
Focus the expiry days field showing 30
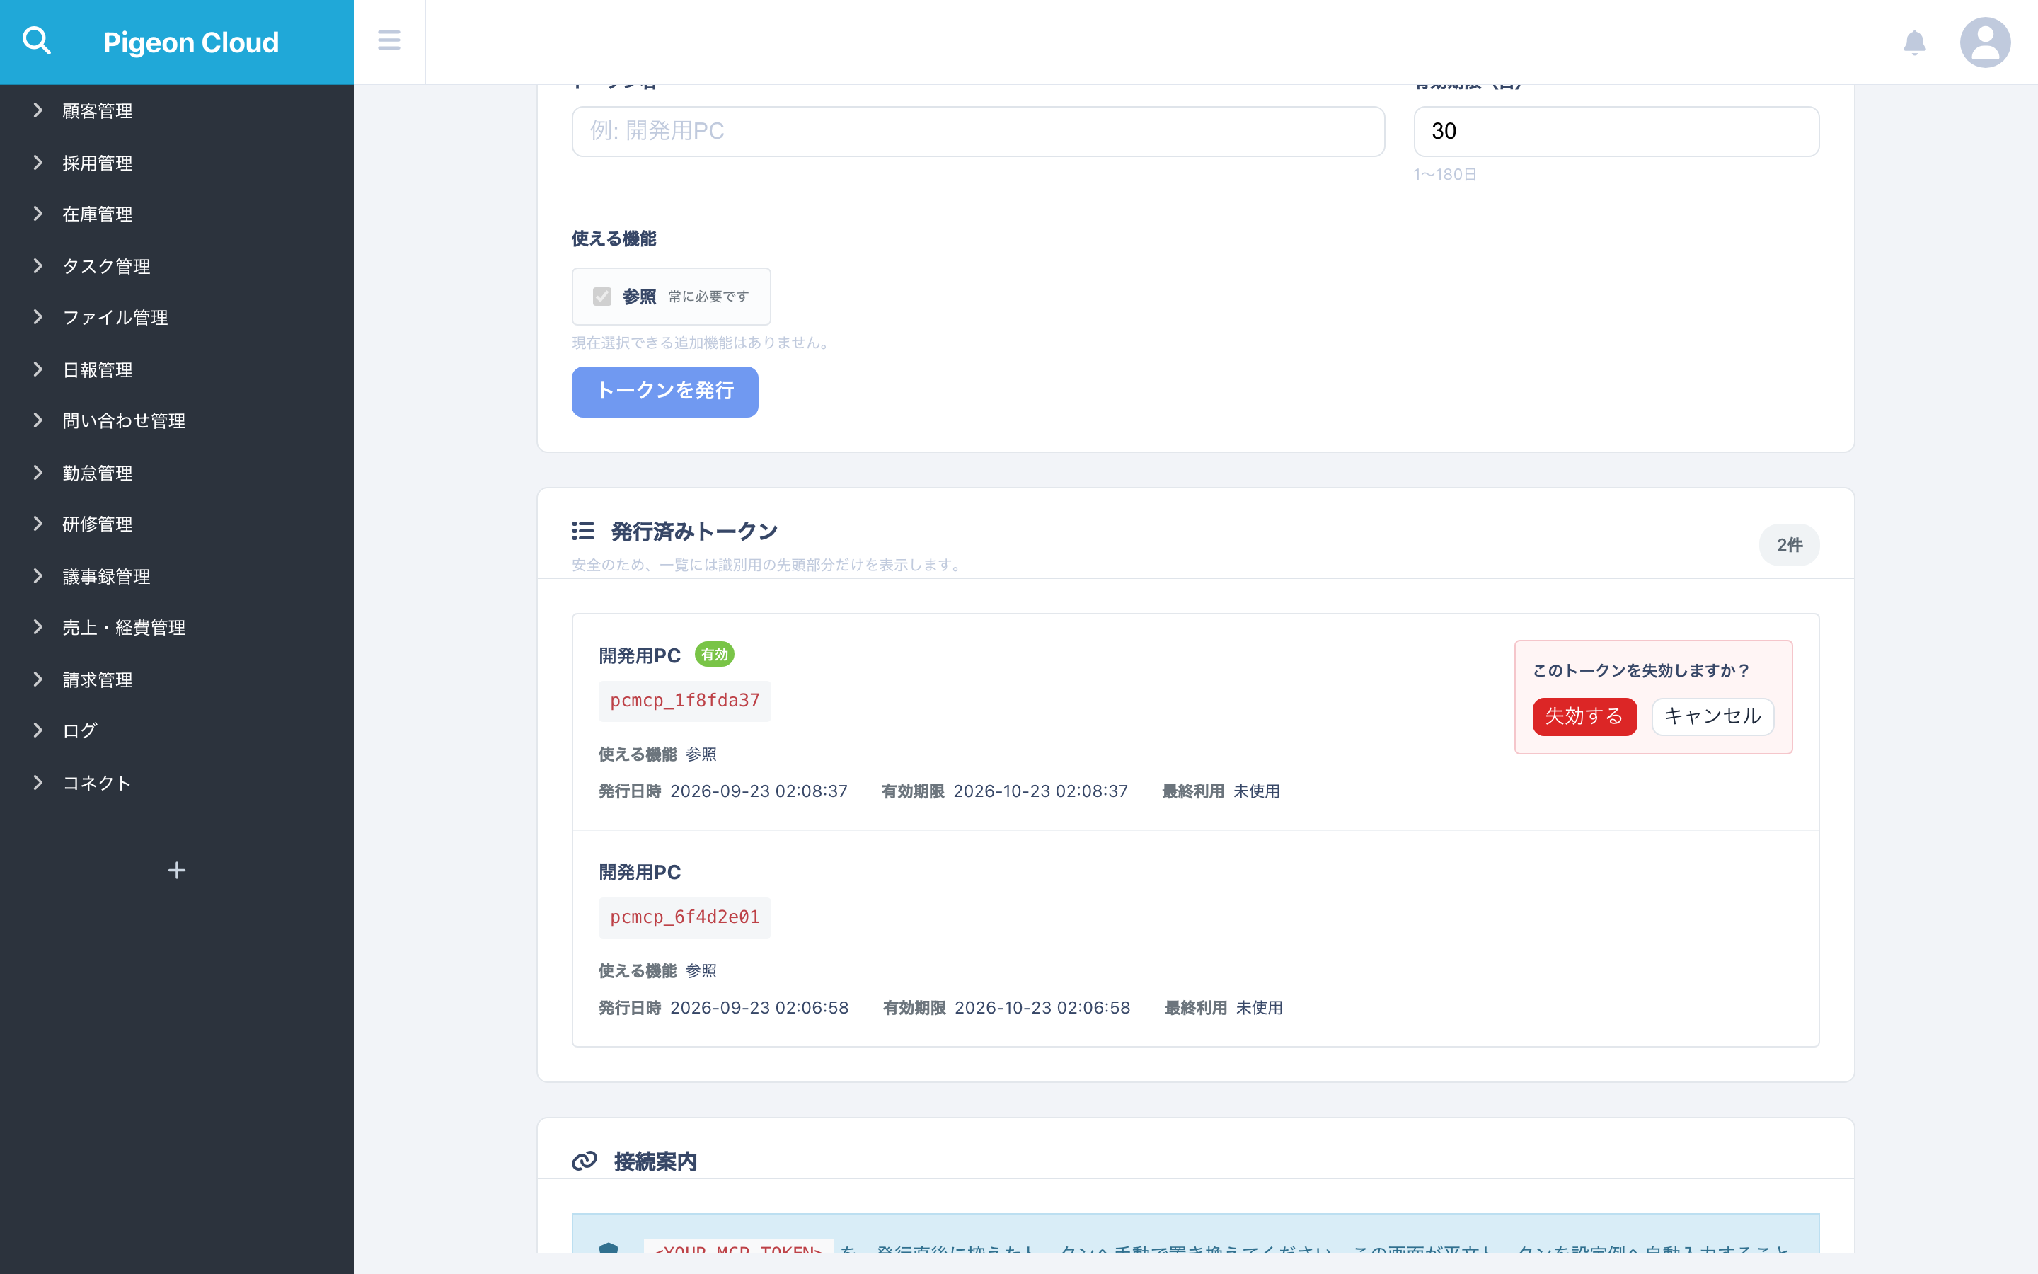point(1616,132)
